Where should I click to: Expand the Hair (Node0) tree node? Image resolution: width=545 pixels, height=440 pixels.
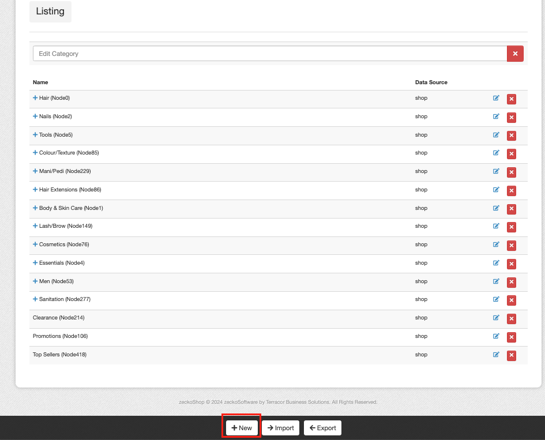pos(35,98)
